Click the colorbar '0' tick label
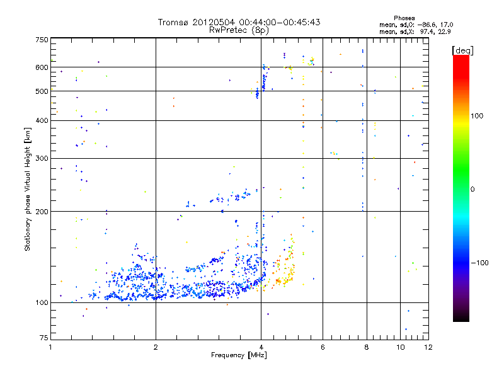 coord(472,190)
